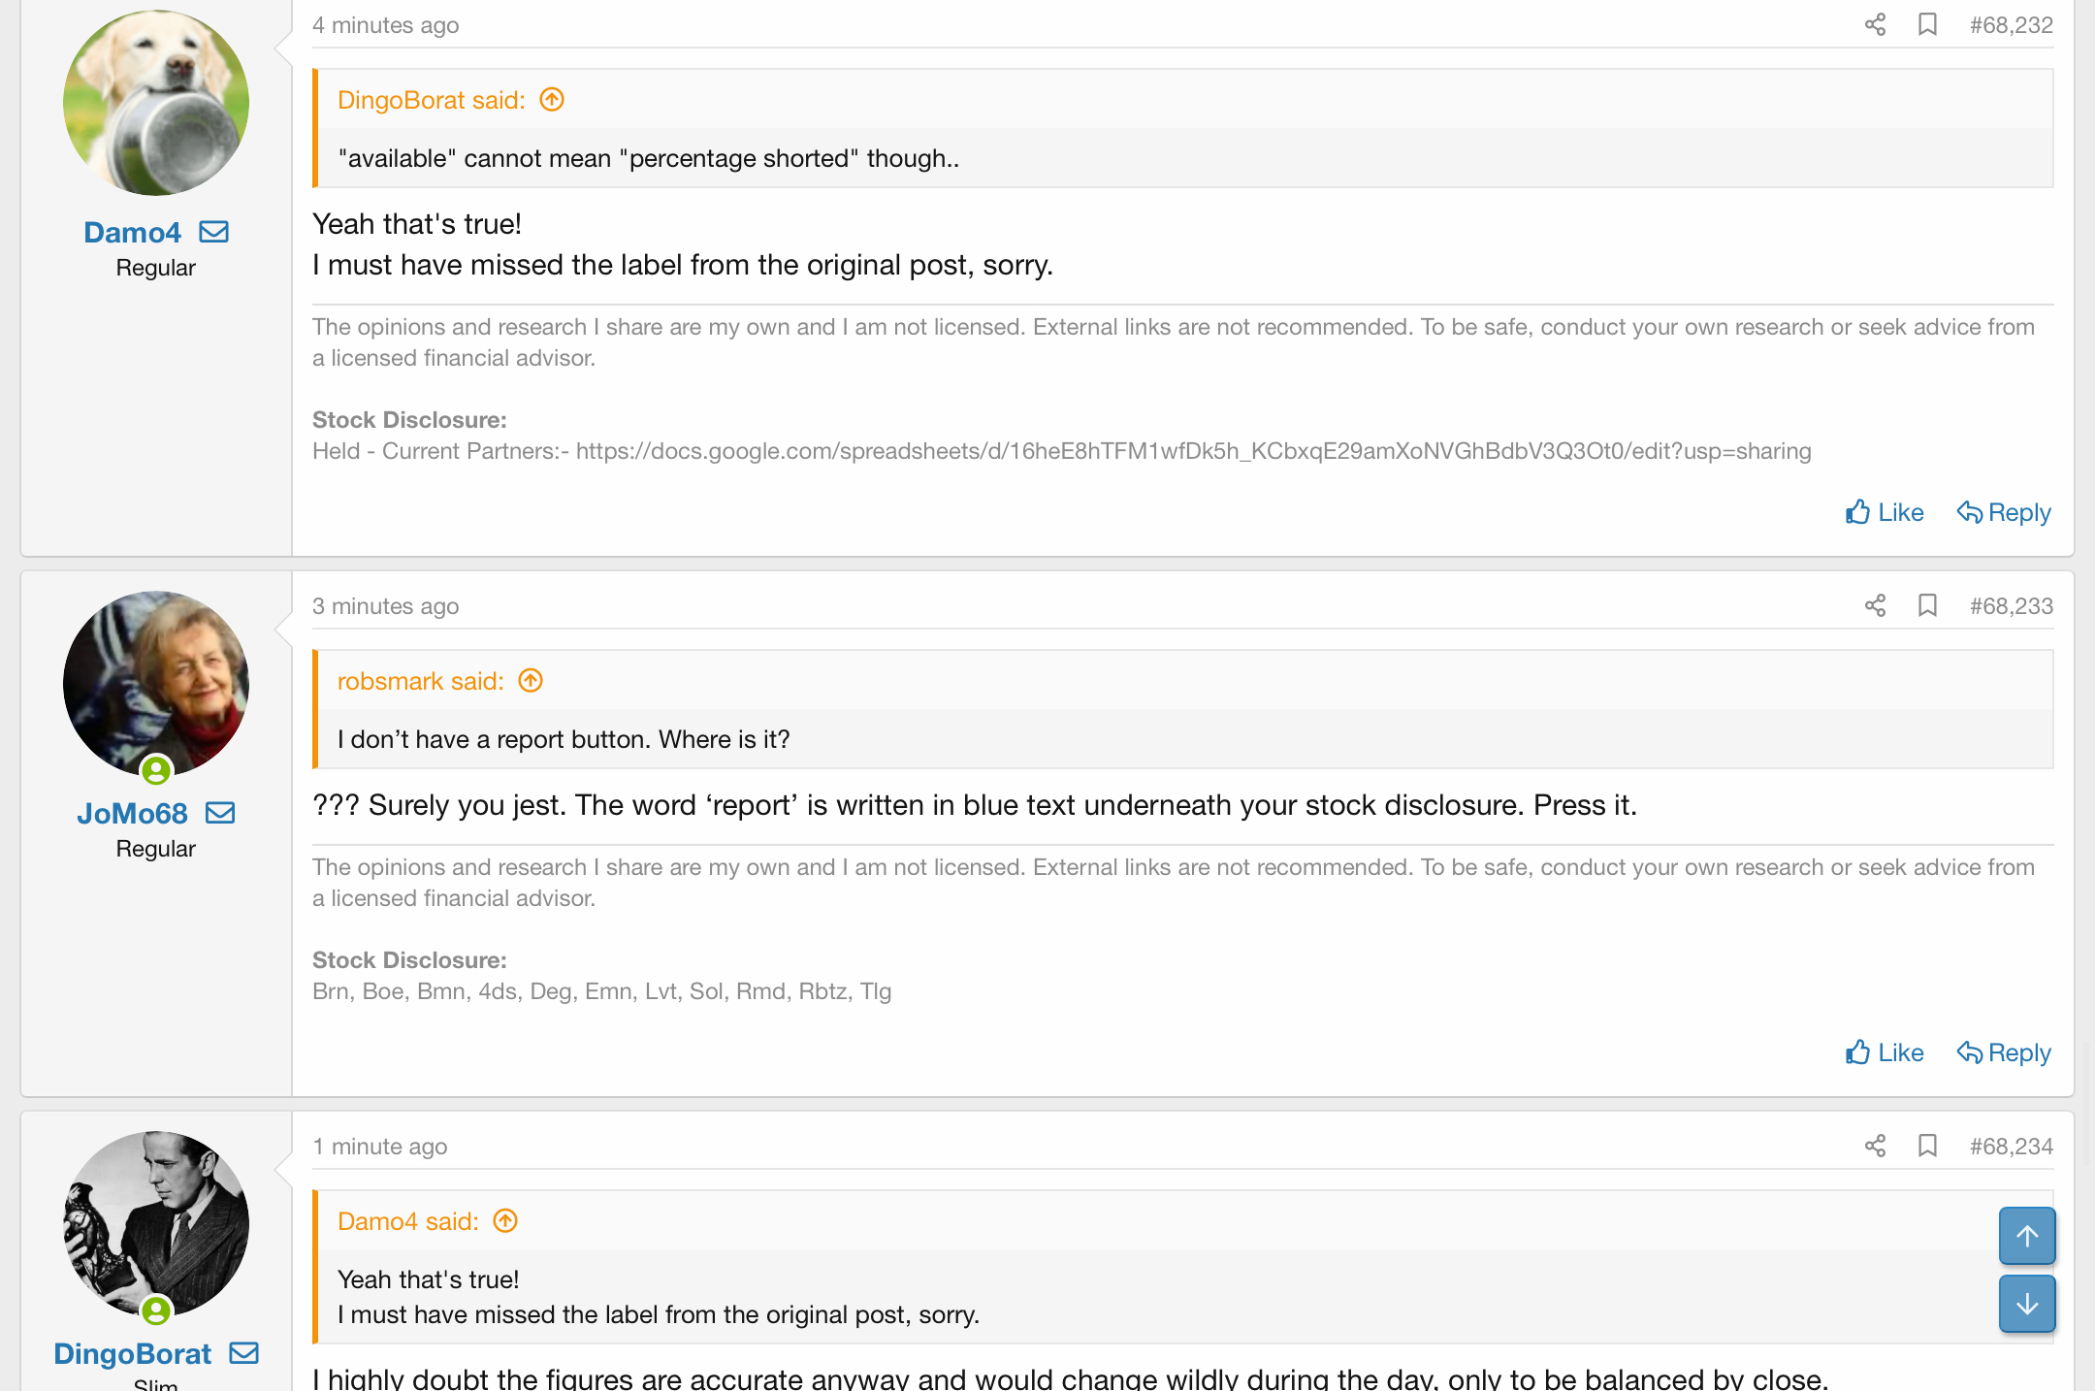Jump to DingoBorat's original quoted post
The image size is (2095, 1391).
coord(552,100)
